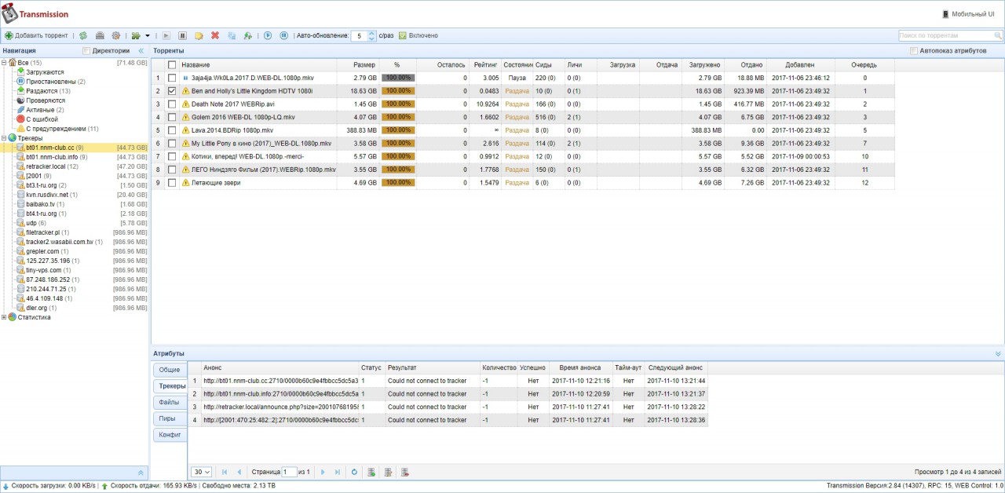Image resolution: width=1005 pixels, height=493 pixels.
Task: Click the tracker2.wasabii.com.tw tracker icon
Action: (x=20, y=242)
